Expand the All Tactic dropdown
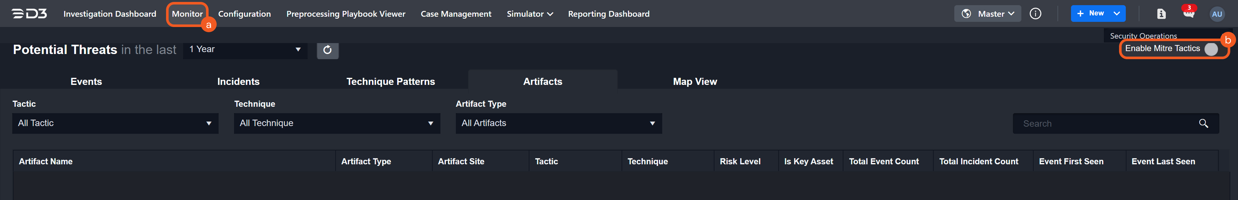 coord(115,123)
